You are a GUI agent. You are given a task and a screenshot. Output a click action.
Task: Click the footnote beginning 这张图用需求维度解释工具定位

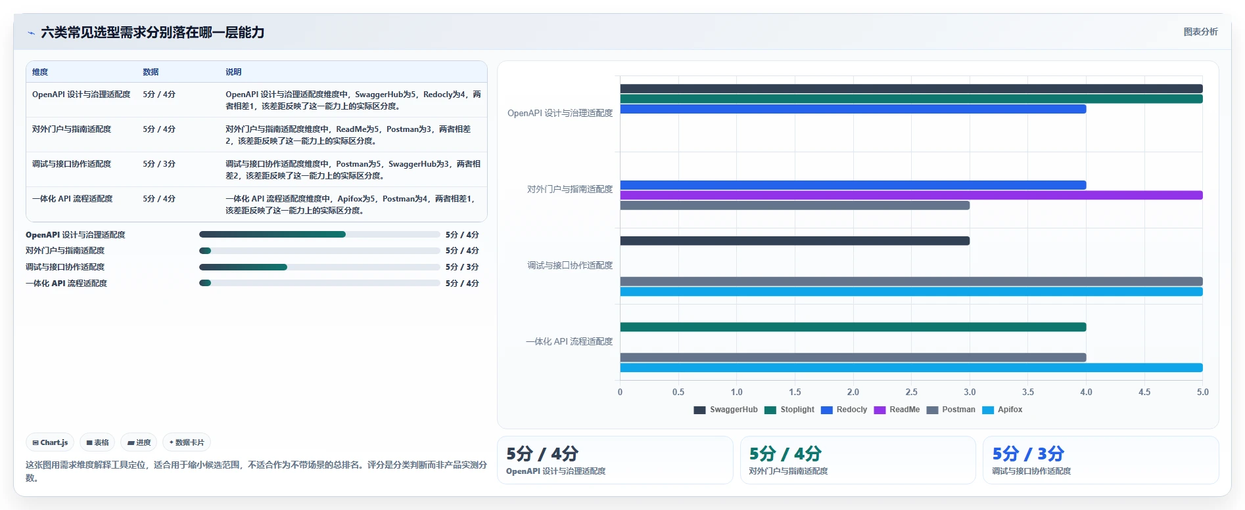256,471
